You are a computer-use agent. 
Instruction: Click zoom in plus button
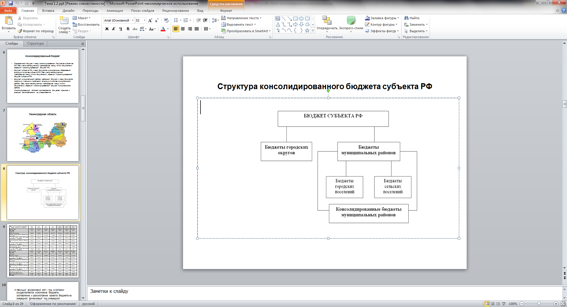click(x=556, y=304)
